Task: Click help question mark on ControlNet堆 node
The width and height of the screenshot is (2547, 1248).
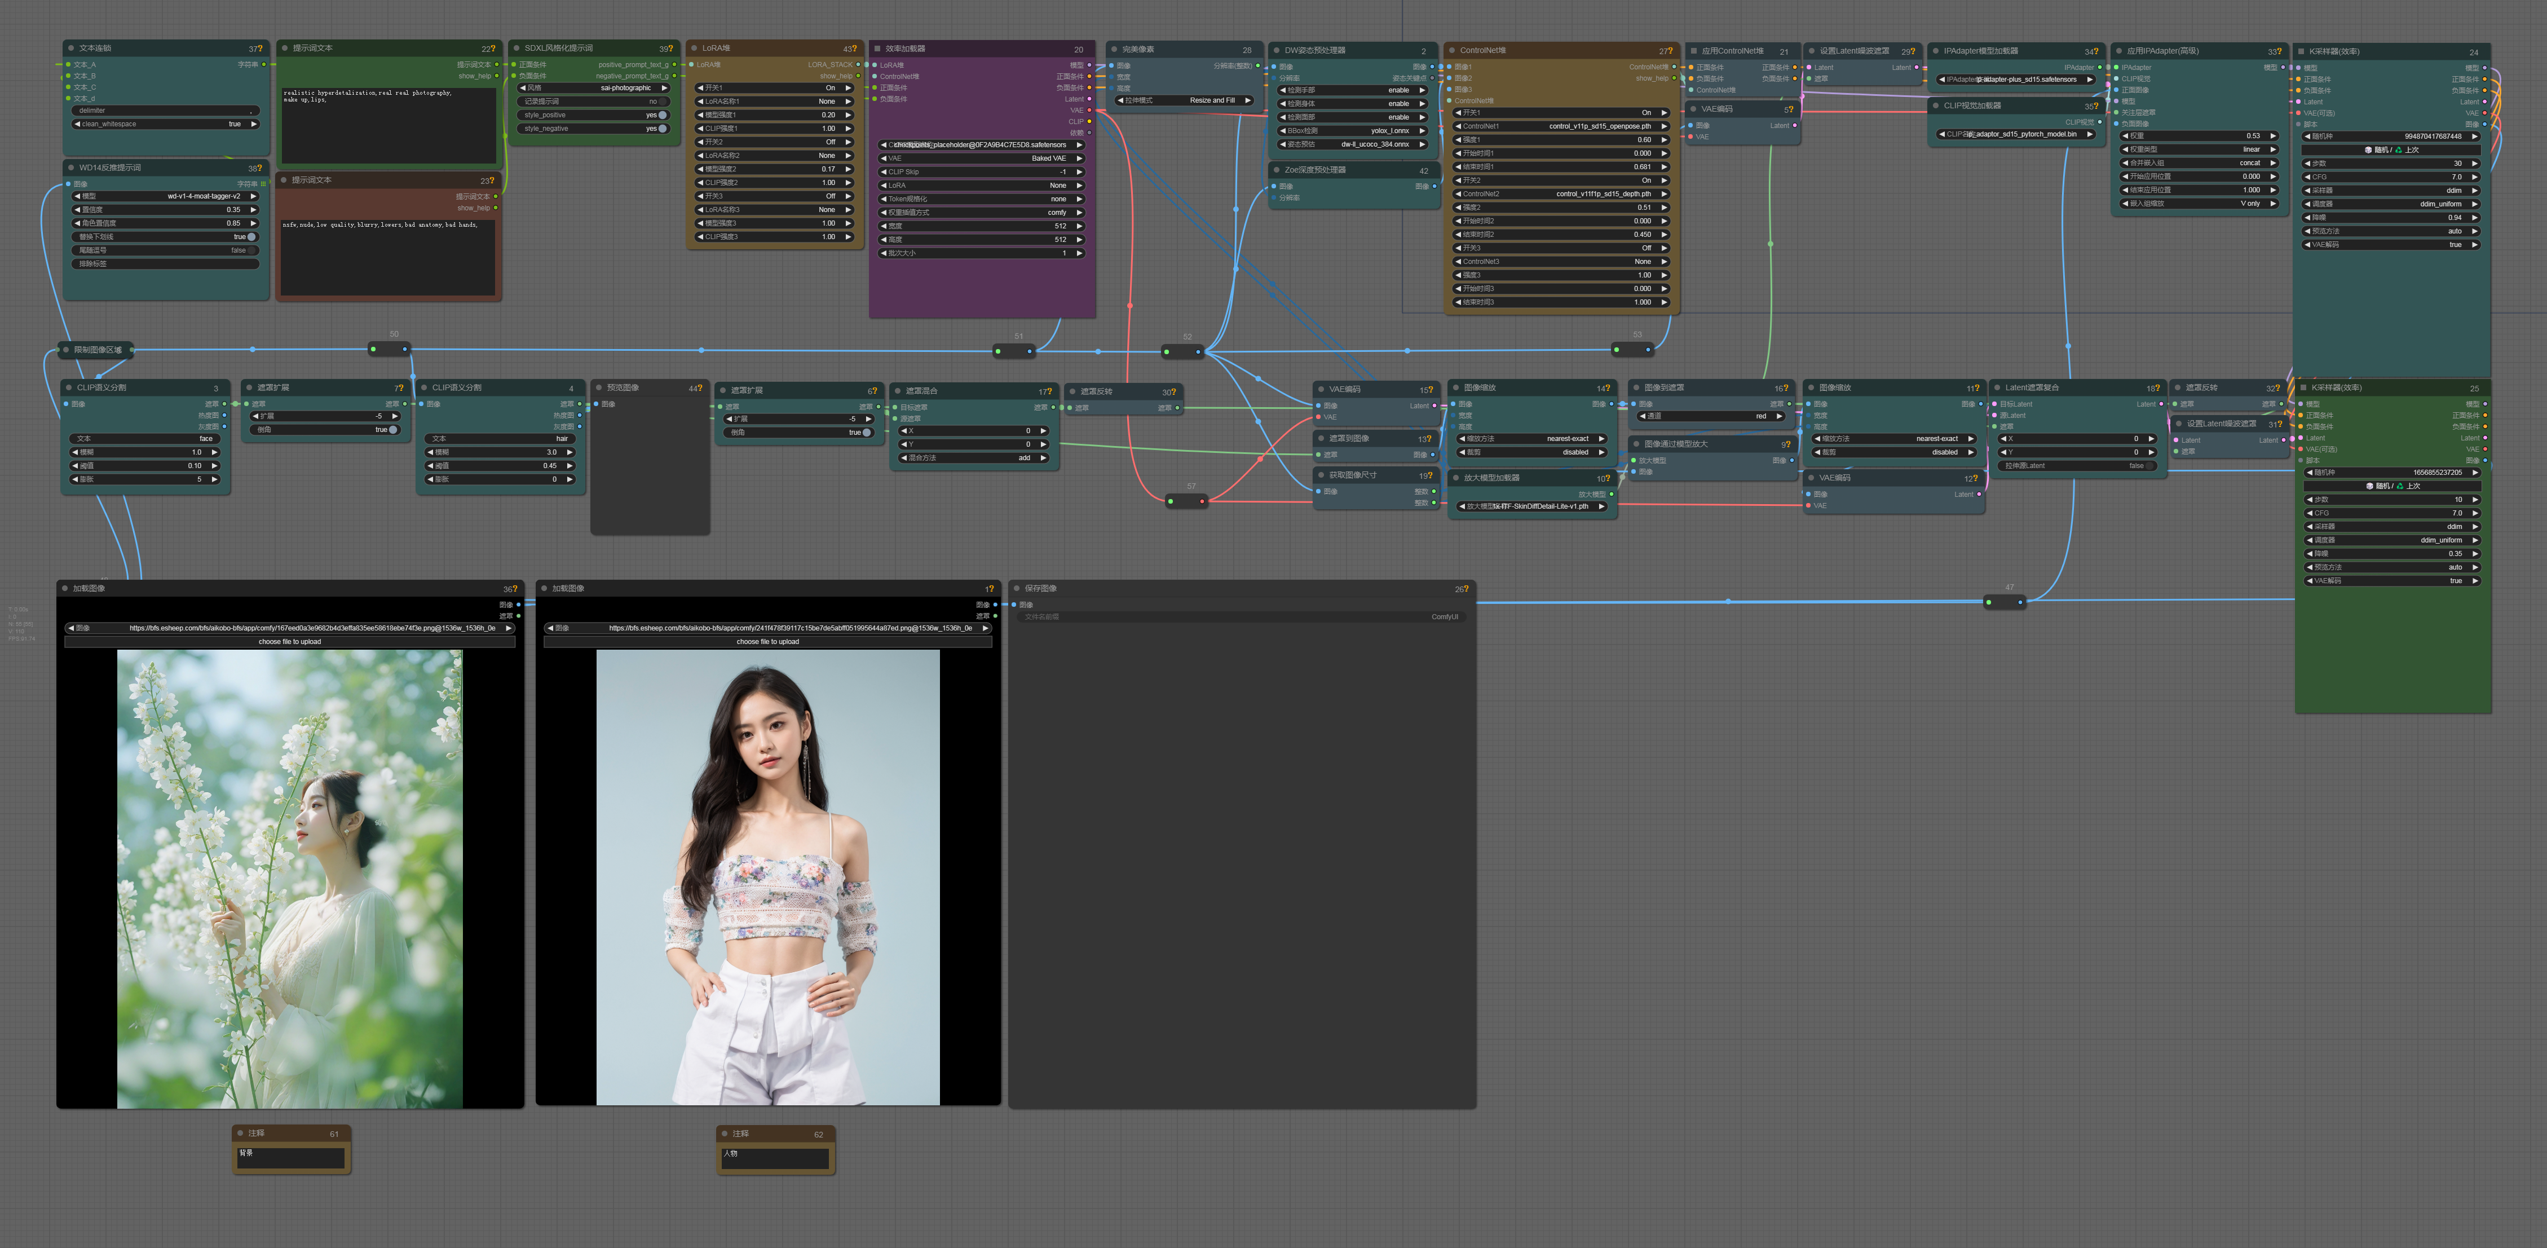Action: pyautogui.click(x=1671, y=50)
